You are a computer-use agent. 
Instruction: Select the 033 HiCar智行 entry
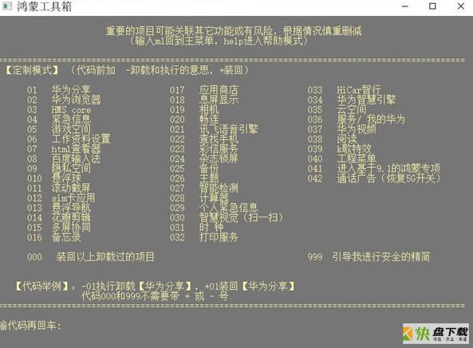pyautogui.click(x=345, y=90)
